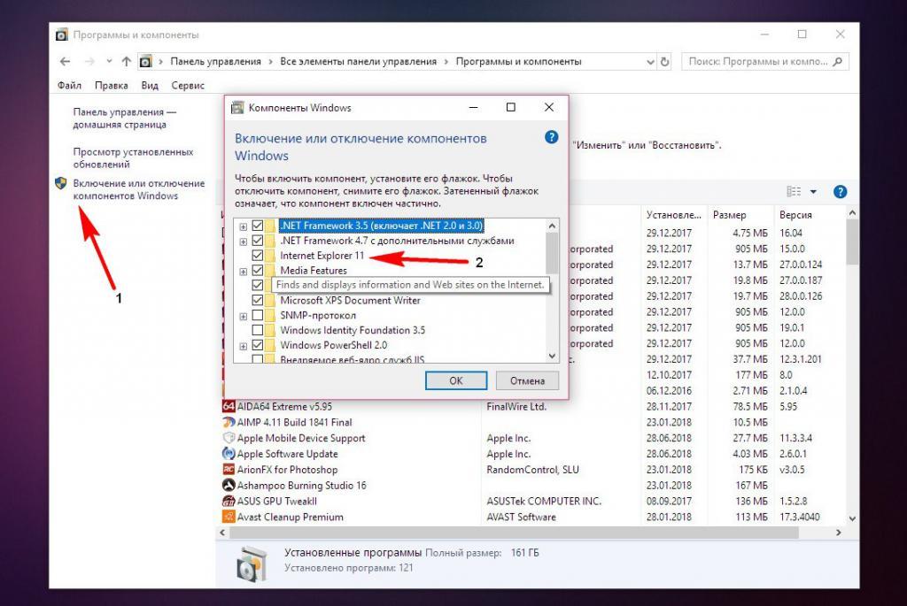
Task: Click the search magnifier icon
Action: 838,61
